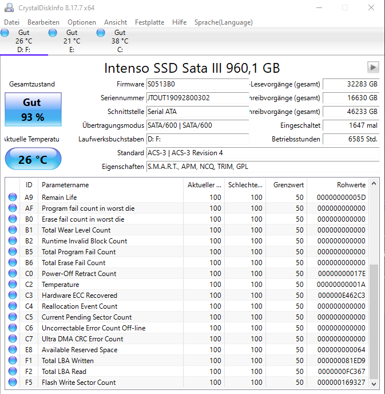Click the Schnittstelle field Serial ATA
The width and height of the screenshot is (385, 394).
point(197,112)
